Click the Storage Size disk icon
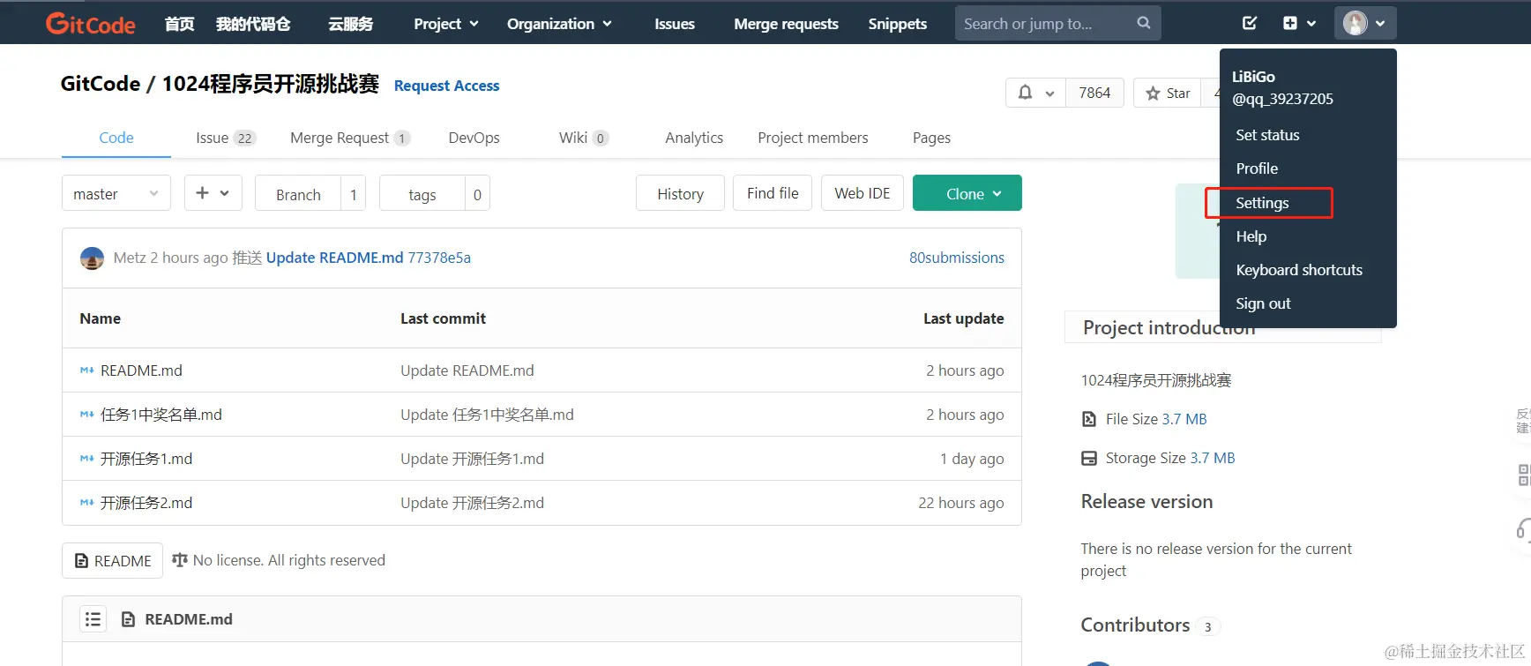 (1089, 458)
